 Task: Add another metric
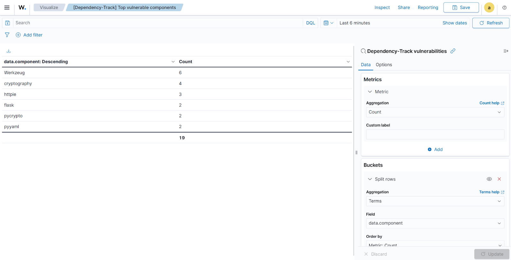point(435,149)
